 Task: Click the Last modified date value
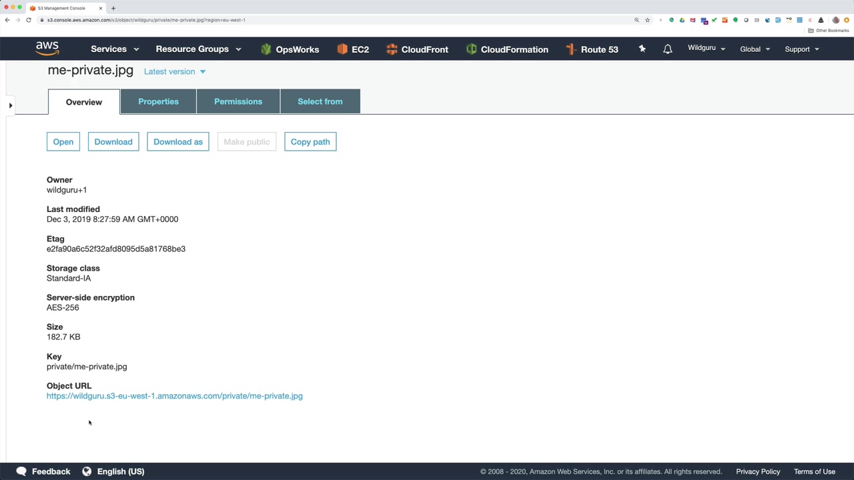tap(112, 219)
